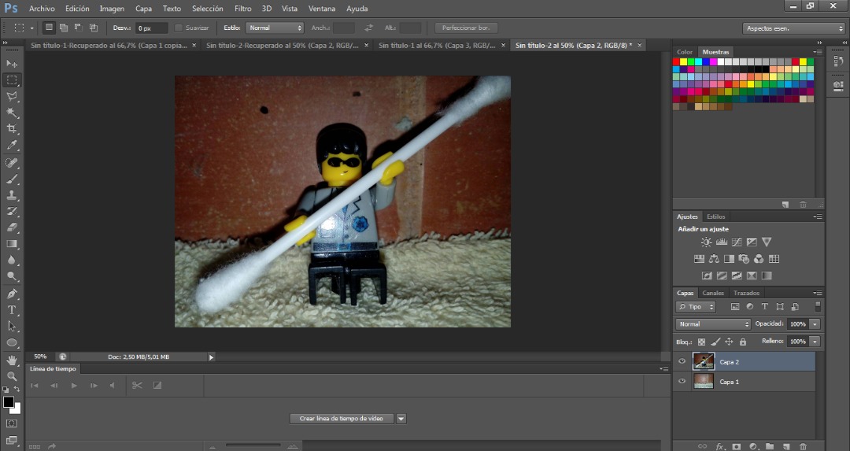The width and height of the screenshot is (850, 451).
Task: Hide the Capa 2 layer
Action: 682,361
